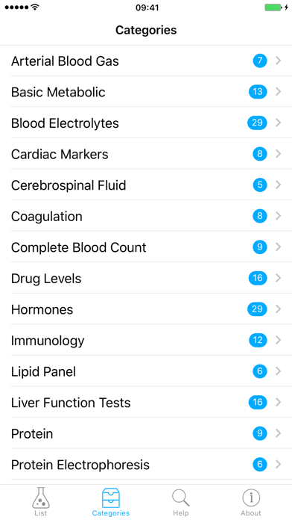This screenshot has width=292, height=520.
Task: Open Liver Function Tests
Action: (146, 402)
